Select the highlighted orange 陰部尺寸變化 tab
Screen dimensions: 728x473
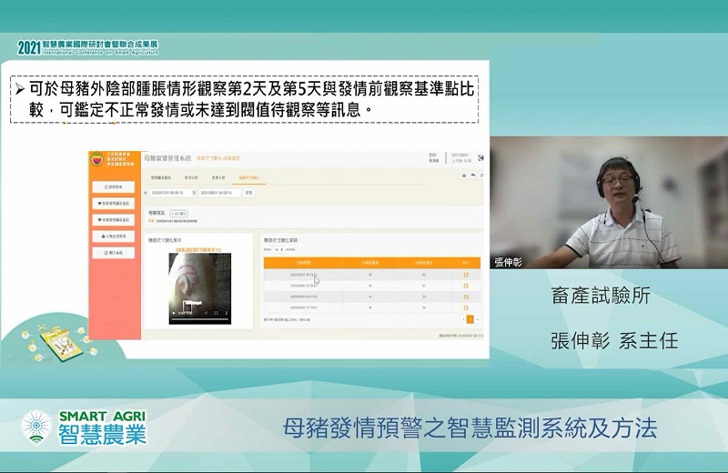click(248, 177)
